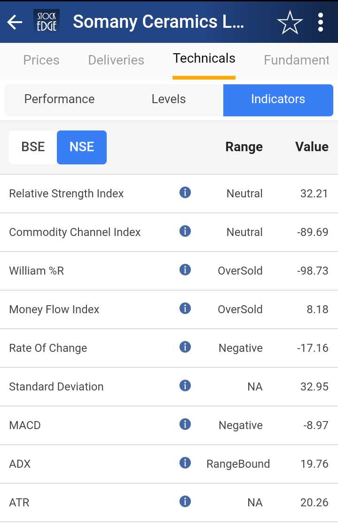Screen dimensions: 338x528
Task: Tap the ADX info icon
Action: tap(185, 463)
